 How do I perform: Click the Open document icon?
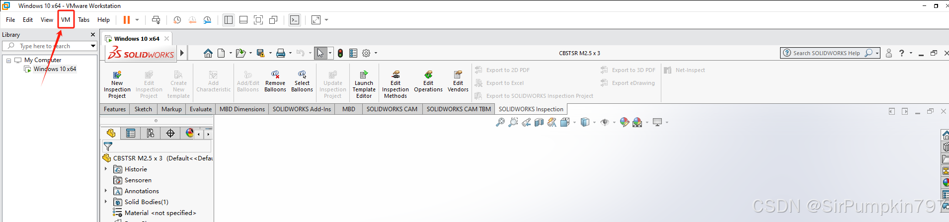(240, 53)
